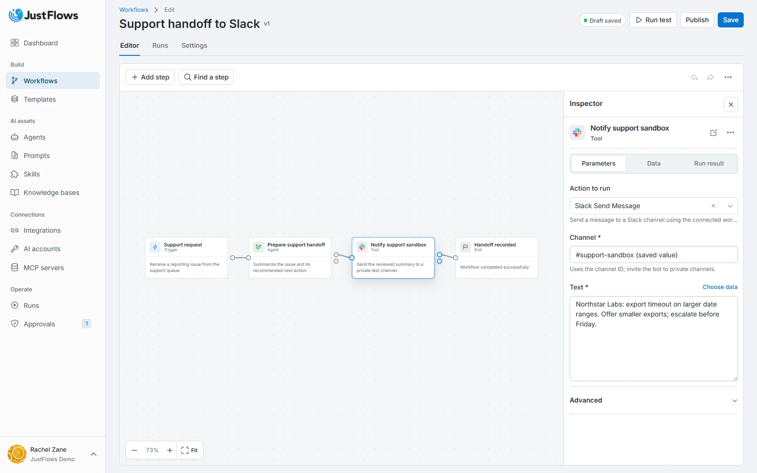
Task: Switch to the Settings tab
Action: coord(194,45)
